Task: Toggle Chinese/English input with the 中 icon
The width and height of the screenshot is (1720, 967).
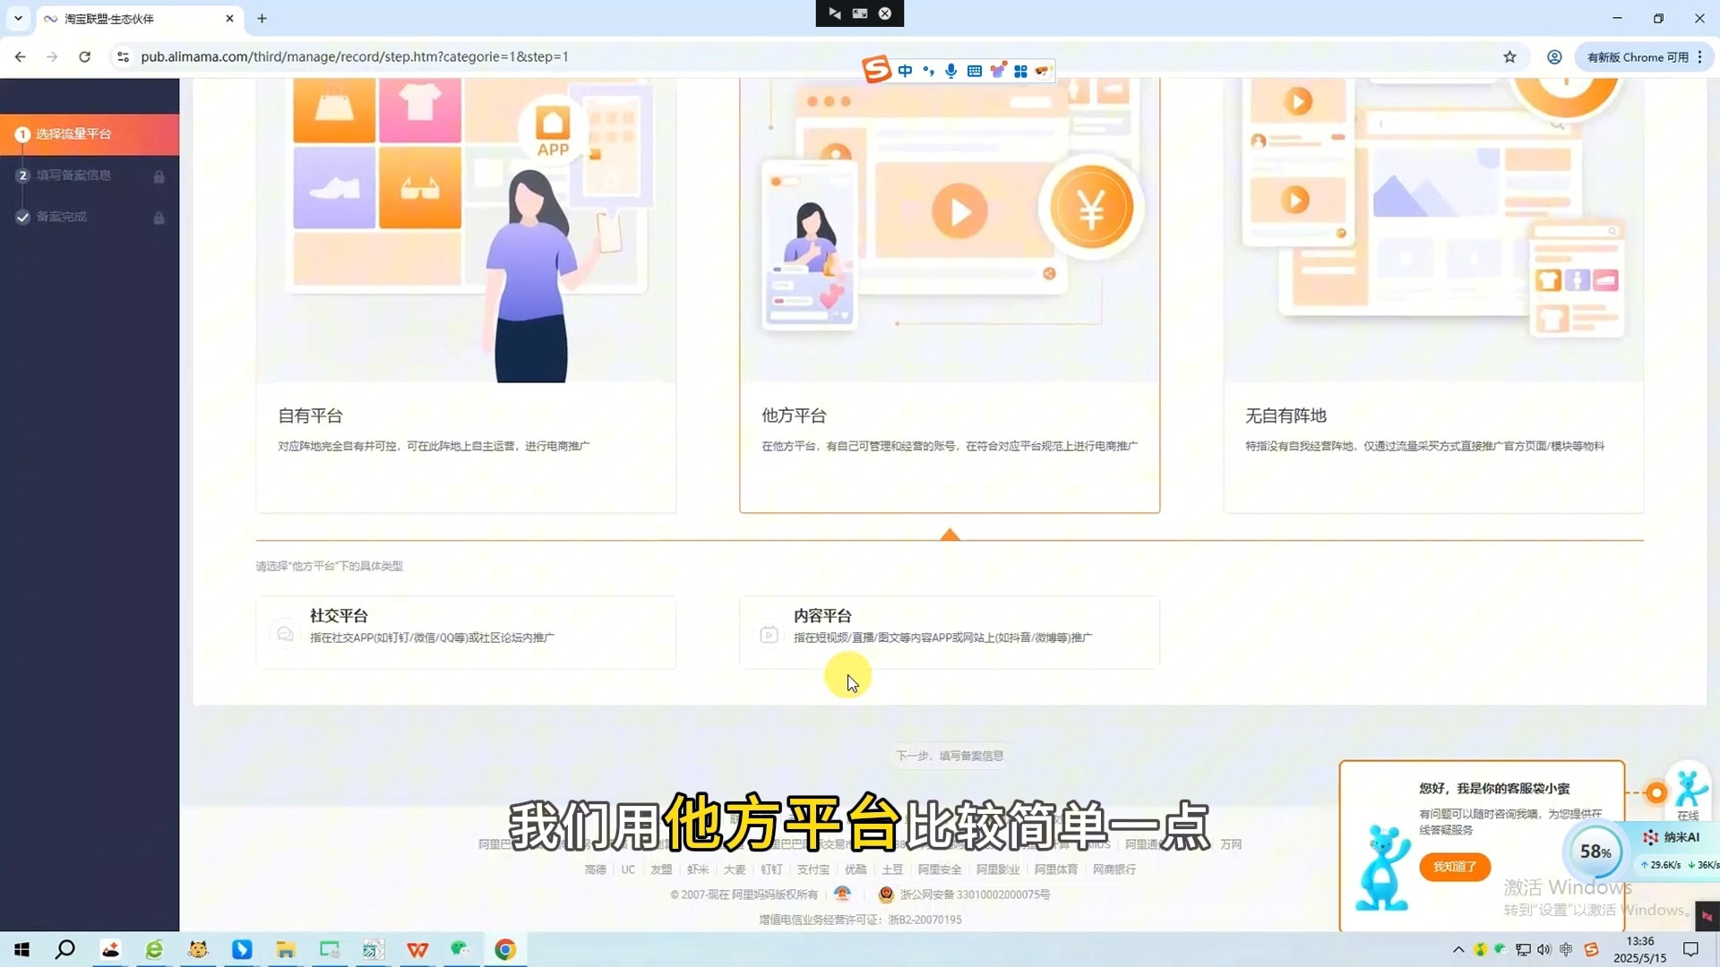Action: 906,71
